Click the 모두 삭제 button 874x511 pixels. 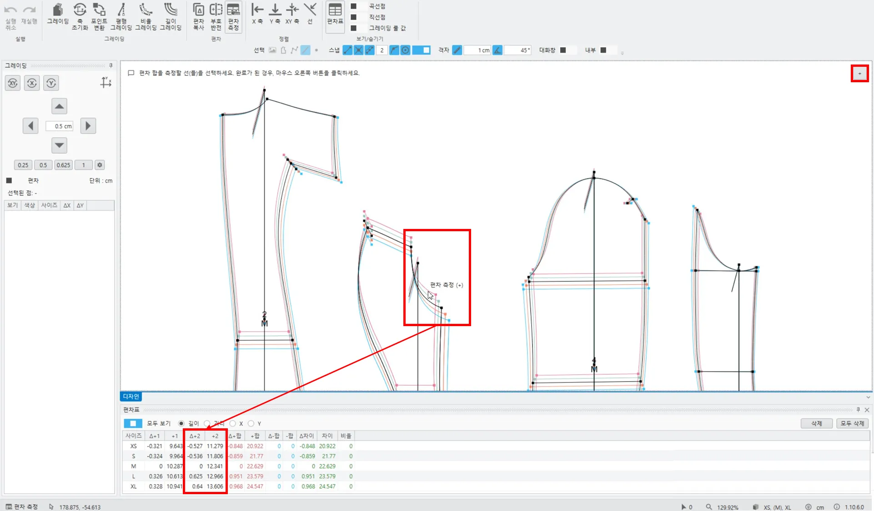point(852,423)
